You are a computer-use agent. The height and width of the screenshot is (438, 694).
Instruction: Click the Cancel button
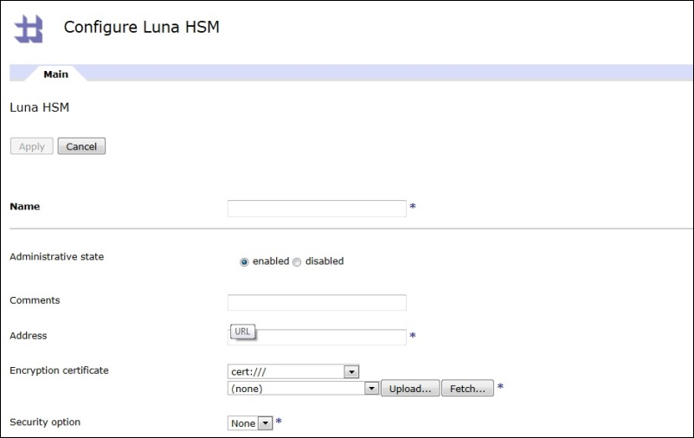pyautogui.click(x=81, y=146)
